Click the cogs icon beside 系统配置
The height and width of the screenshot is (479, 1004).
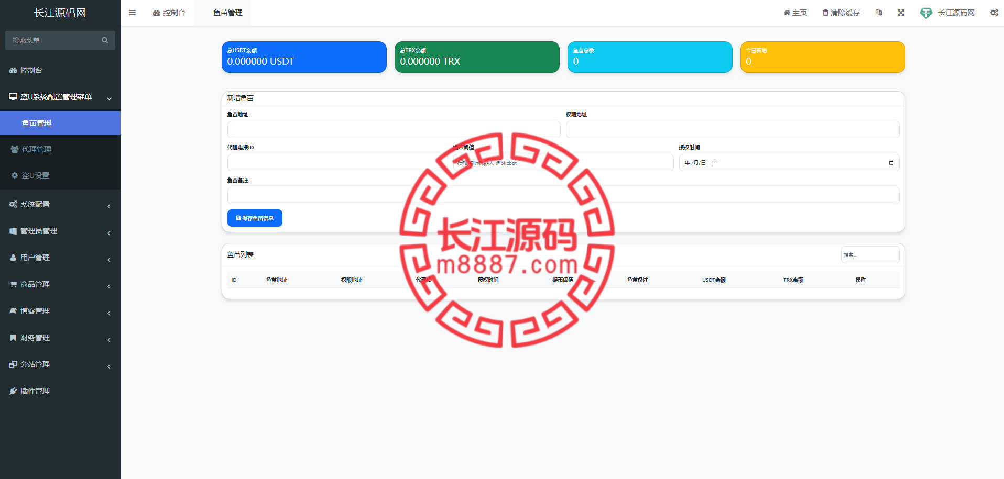pos(13,204)
